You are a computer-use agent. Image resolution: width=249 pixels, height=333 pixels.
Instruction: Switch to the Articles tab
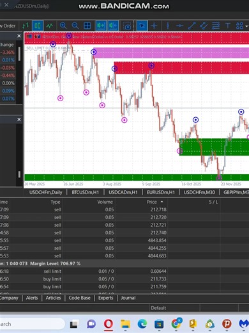(x=53, y=298)
